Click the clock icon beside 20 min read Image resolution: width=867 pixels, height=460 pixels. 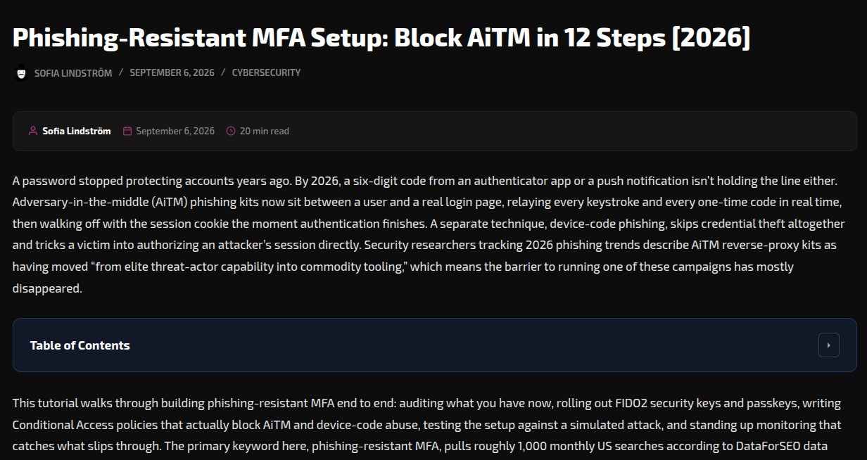[x=231, y=131]
